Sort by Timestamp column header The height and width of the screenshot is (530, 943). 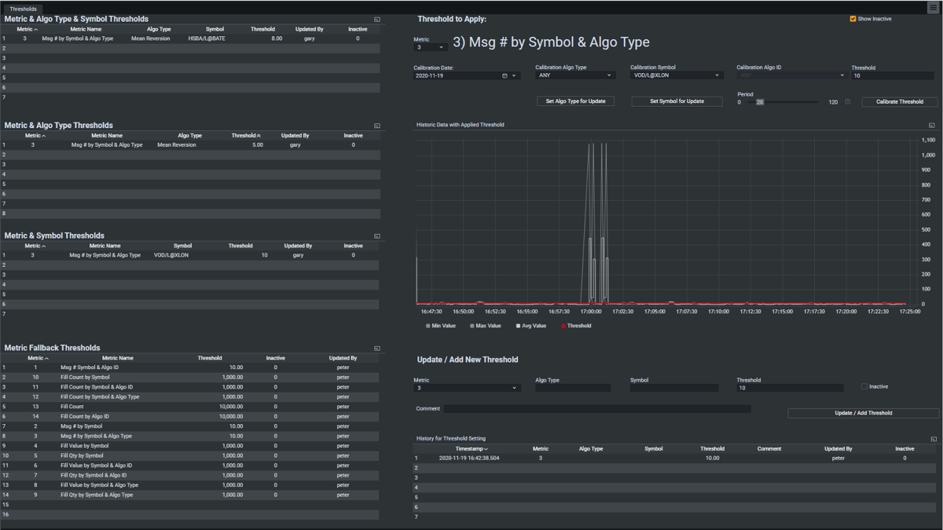pyautogui.click(x=472, y=449)
